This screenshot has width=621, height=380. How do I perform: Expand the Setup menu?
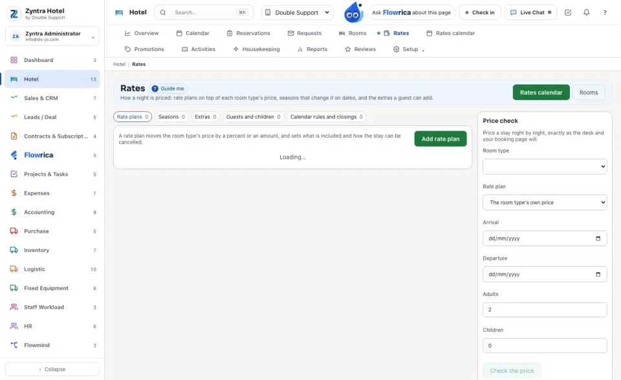coord(409,49)
